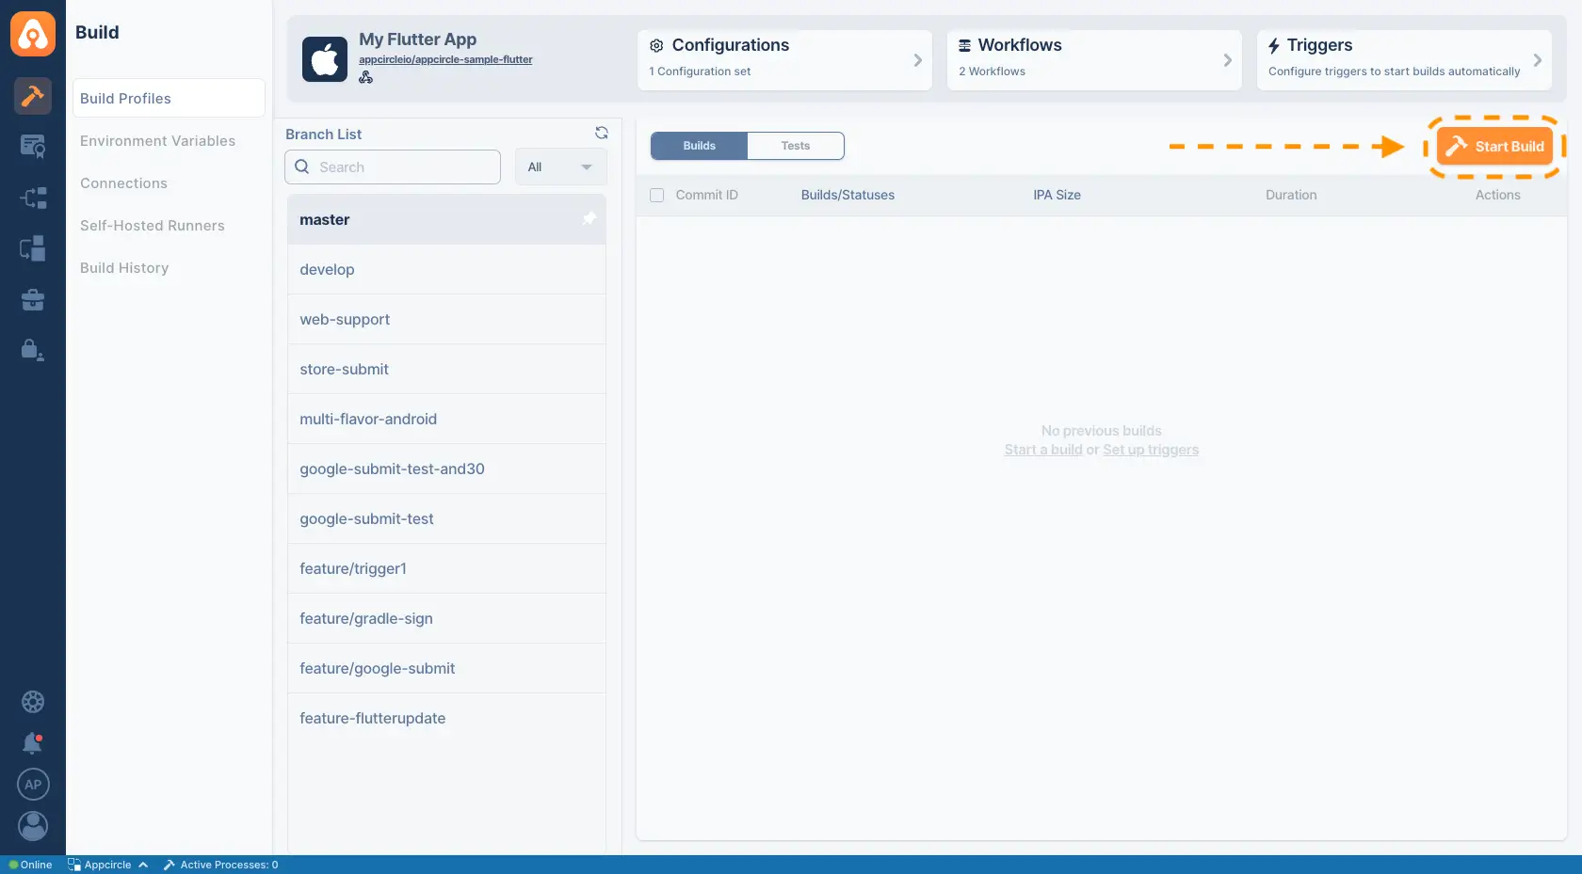1582x874 pixels.
Task: Click the Duration column header
Action: tap(1291, 195)
